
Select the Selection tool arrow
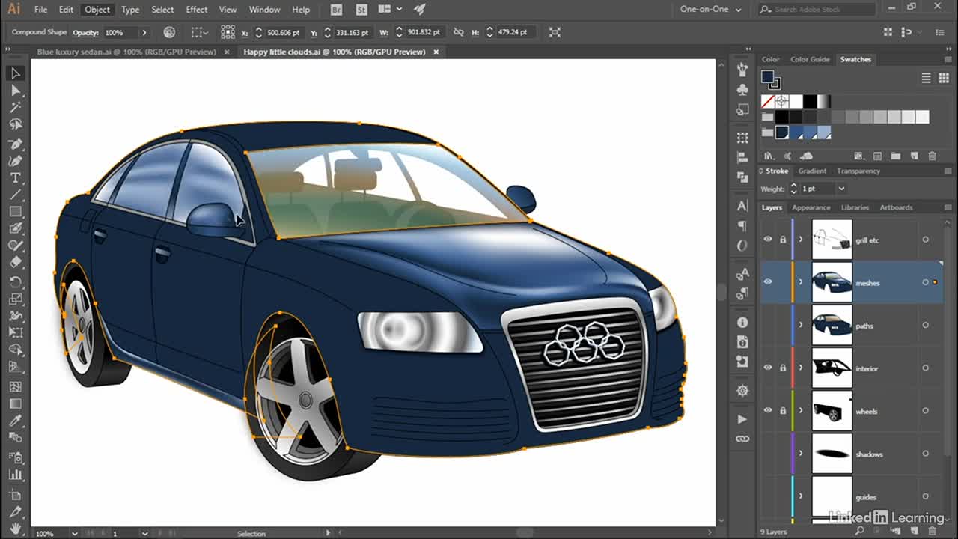[15, 73]
